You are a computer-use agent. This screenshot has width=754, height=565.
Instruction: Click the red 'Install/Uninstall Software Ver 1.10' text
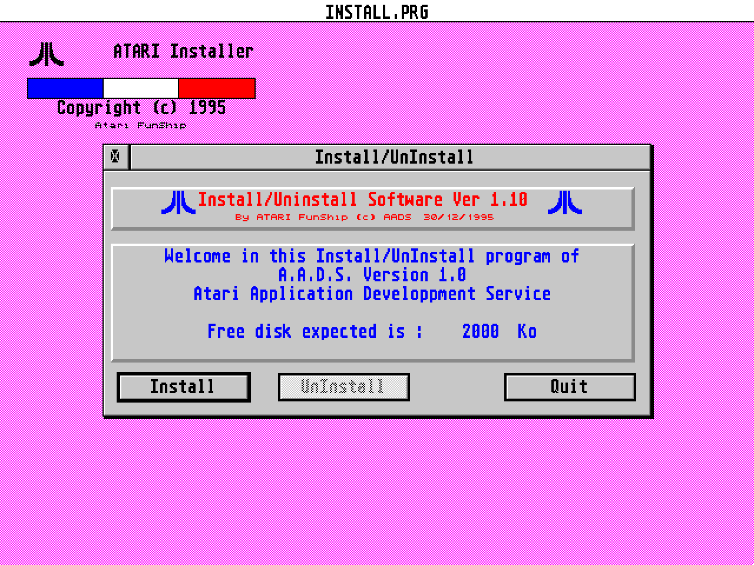(363, 200)
